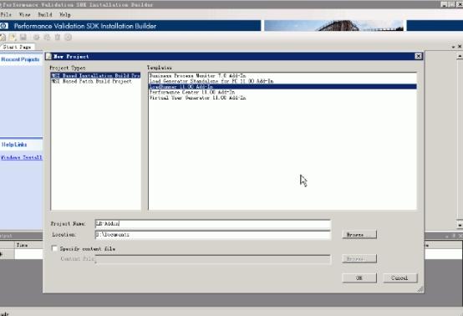Click OK to create the project
463x316 pixels.
tap(359, 278)
